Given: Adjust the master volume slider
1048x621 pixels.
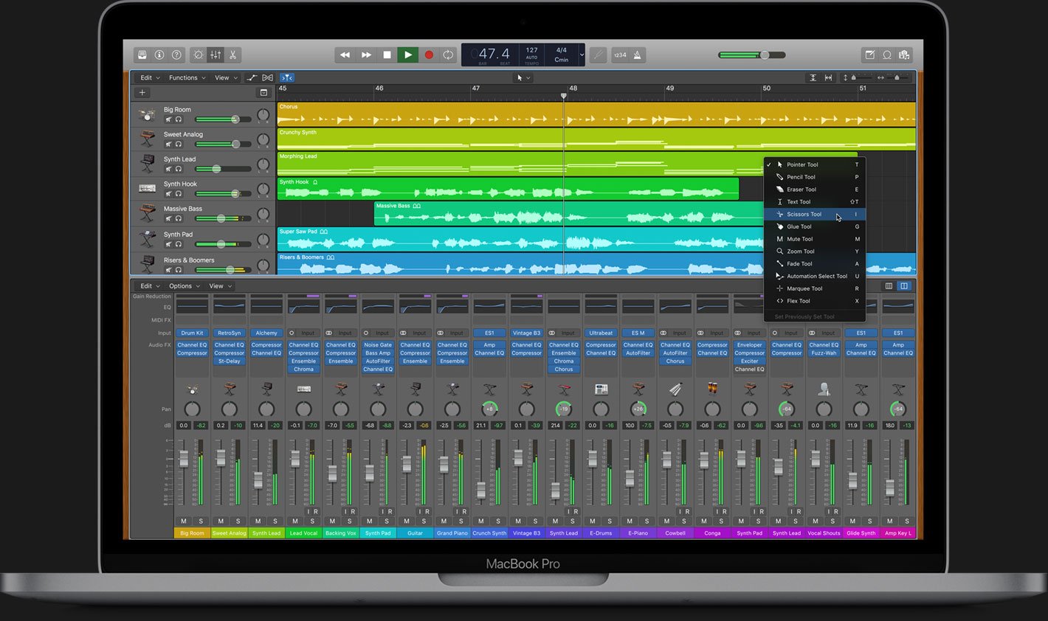Looking at the screenshot, I should (751, 55).
